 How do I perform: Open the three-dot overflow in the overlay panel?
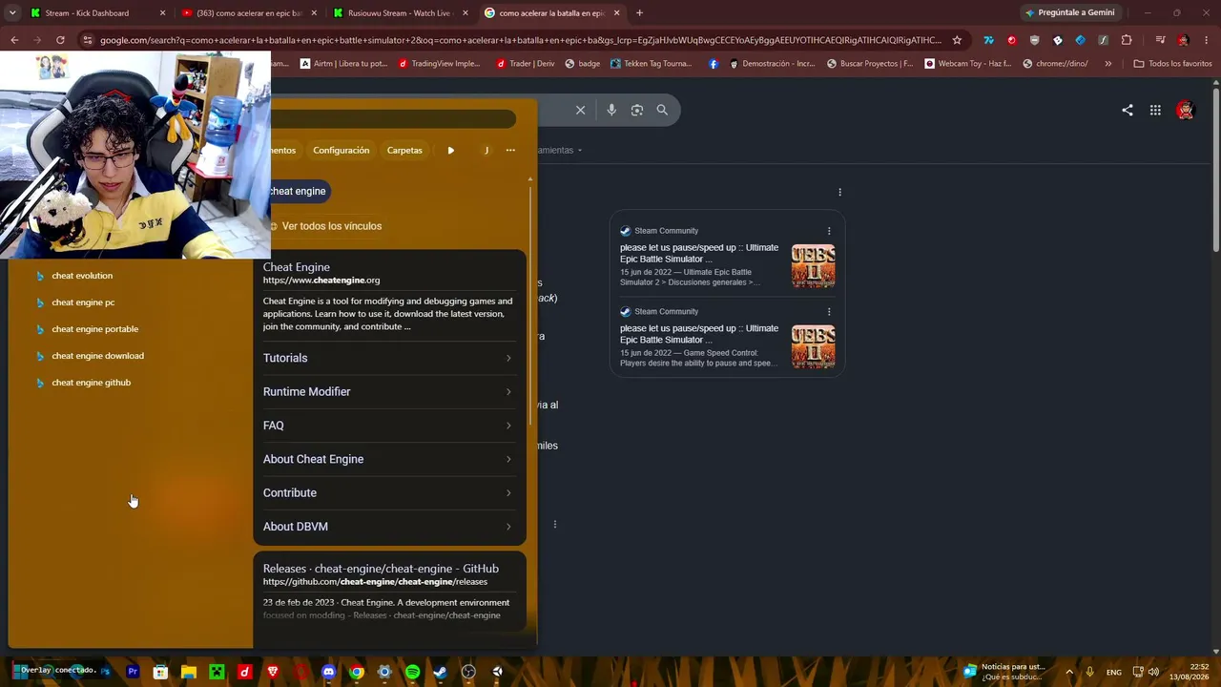coord(510,150)
